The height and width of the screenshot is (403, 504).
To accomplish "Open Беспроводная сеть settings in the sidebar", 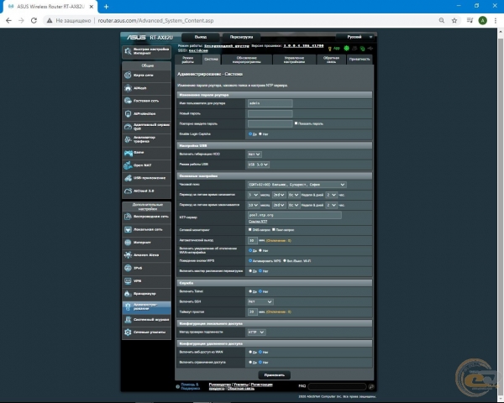I will [146, 217].
